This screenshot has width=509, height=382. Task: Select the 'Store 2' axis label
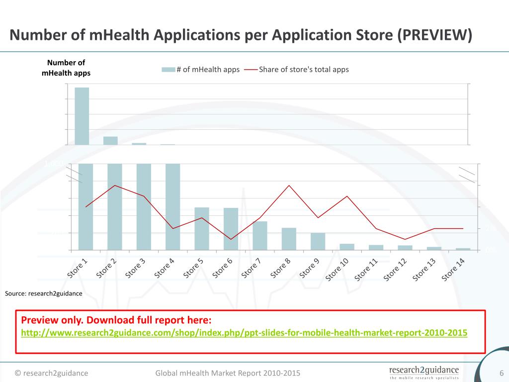pyautogui.click(x=106, y=268)
